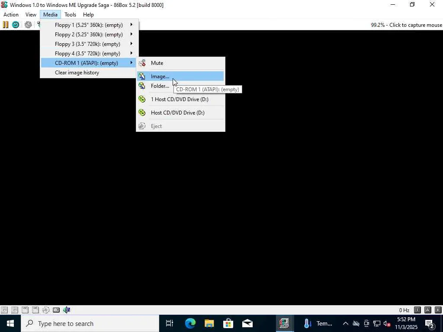Click the Meet Now camera tray icon
The image size is (443, 332).
click(366, 323)
